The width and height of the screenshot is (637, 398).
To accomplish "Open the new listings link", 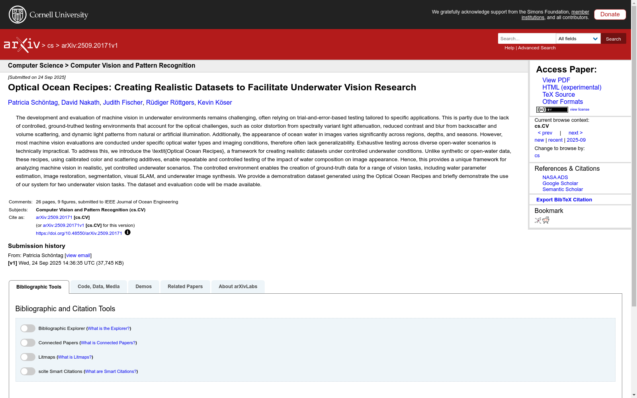I will point(539,140).
